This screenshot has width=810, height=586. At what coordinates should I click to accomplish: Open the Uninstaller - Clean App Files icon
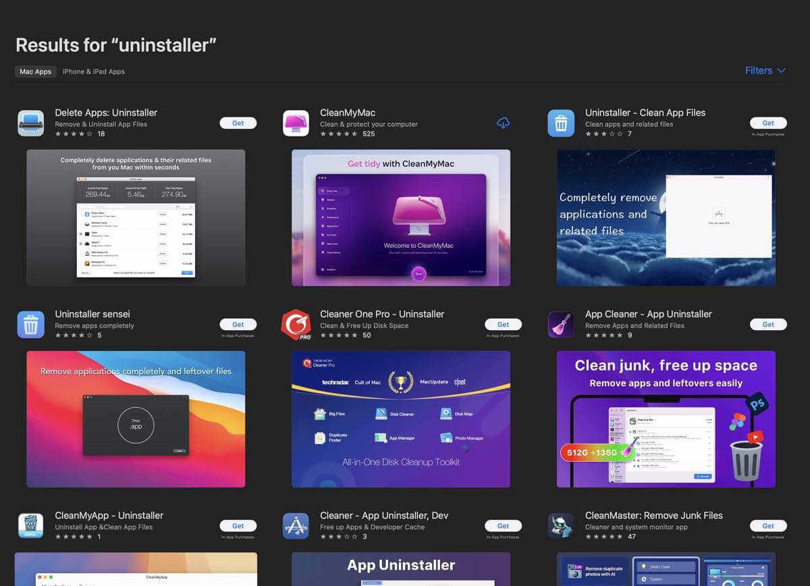point(561,122)
